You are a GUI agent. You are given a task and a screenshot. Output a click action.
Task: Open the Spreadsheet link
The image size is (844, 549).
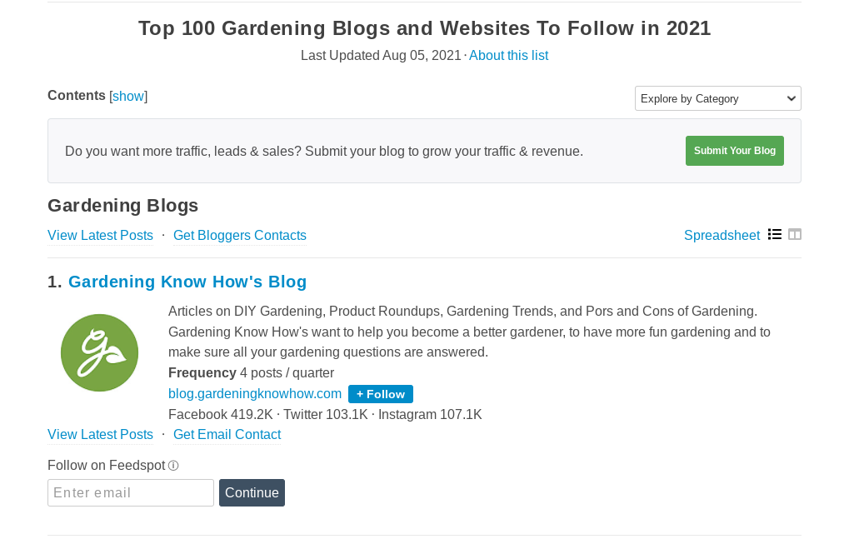722,236
